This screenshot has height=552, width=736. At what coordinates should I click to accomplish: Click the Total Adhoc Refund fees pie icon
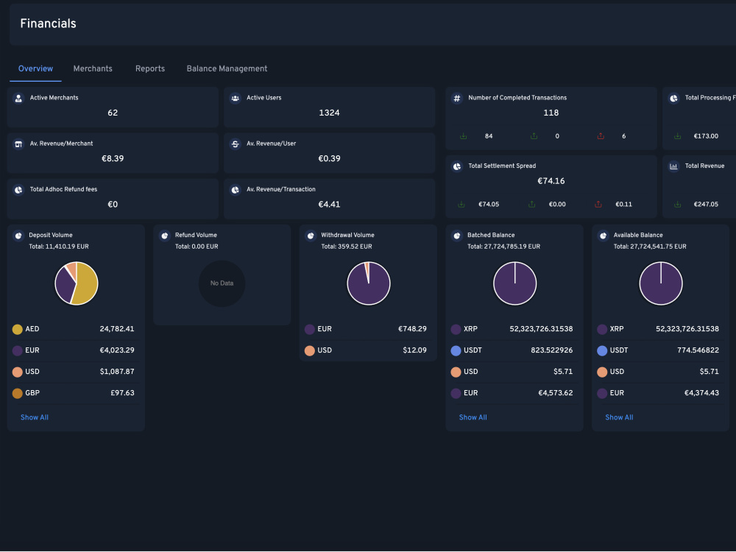[18, 190]
